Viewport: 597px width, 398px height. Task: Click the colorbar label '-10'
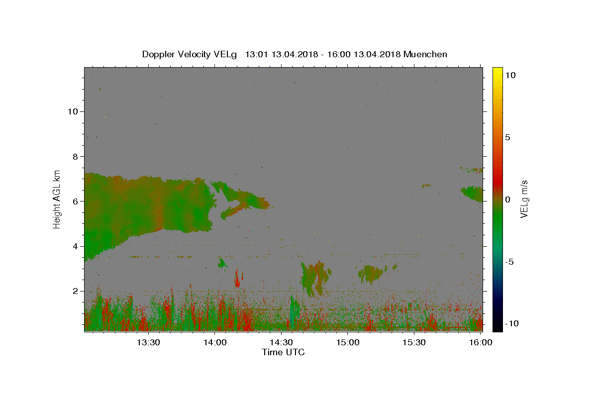pyautogui.click(x=511, y=323)
